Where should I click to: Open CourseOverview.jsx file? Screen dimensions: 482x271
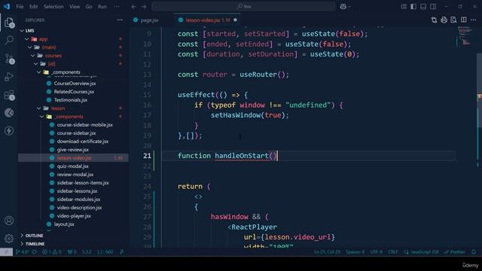pyautogui.click(x=75, y=84)
